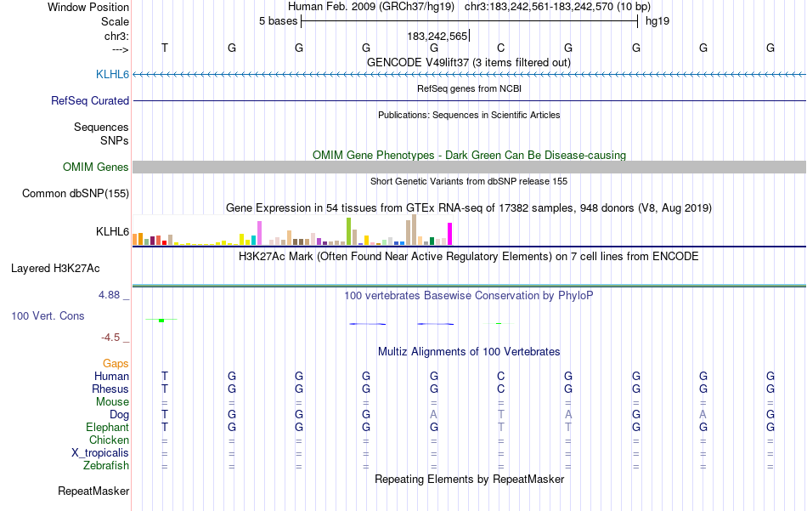The image size is (807, 511).
Task: Click the Common dbSNP(155) track label
Action: (x=76, y=194)
